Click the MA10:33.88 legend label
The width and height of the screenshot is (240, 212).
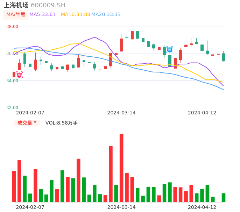pyautogui.click(x=76, y=15)
